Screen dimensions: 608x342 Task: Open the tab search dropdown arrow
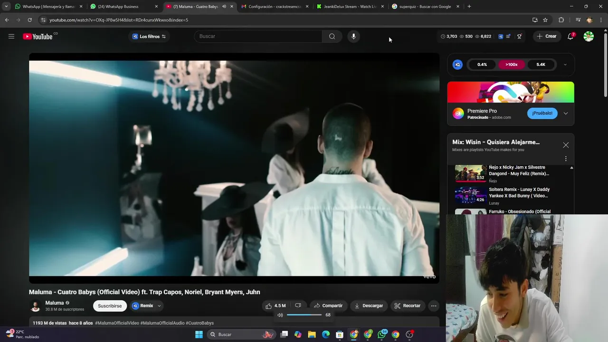pos(6,7)
